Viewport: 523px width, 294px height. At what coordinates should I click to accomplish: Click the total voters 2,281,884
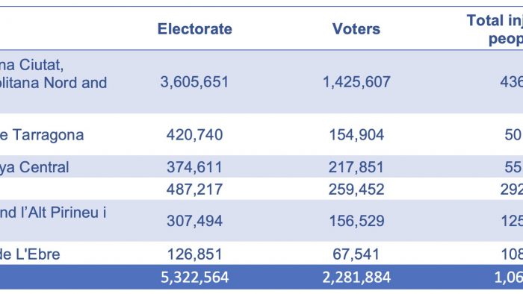(x=356, y=278)
